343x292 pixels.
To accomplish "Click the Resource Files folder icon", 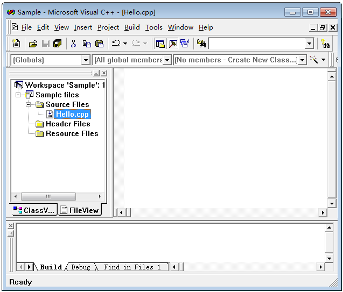I will point(39,133).
